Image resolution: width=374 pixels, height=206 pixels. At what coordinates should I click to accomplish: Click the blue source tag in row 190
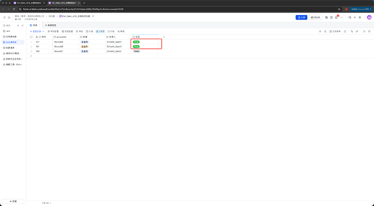point(85,51)
